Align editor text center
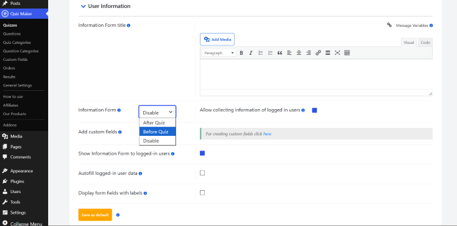 (299, 53)
